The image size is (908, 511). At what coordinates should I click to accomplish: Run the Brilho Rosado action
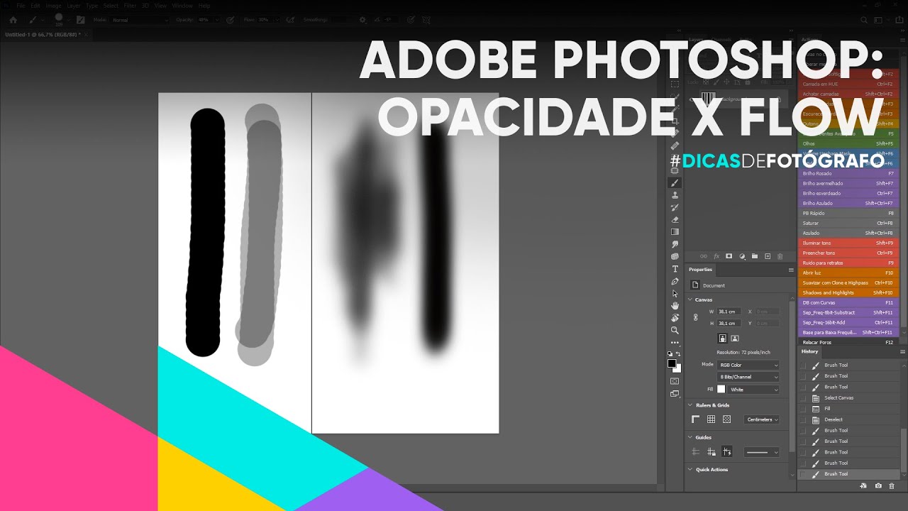pyautogui.click(x=848, y=173)
